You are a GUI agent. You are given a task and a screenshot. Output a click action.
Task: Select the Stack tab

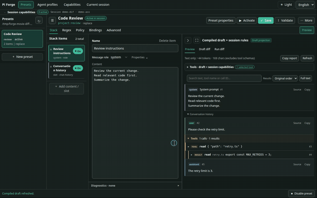point(53,30)
